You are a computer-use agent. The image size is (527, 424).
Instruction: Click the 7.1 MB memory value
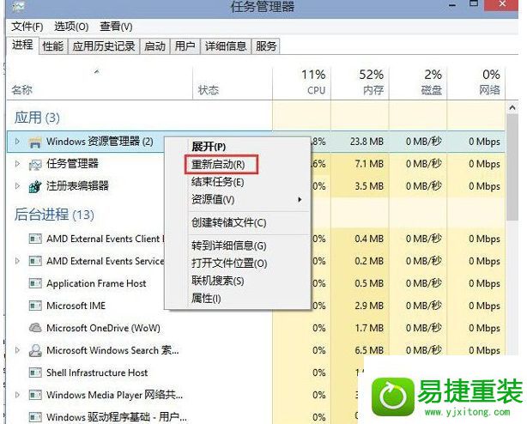[369, 164]
